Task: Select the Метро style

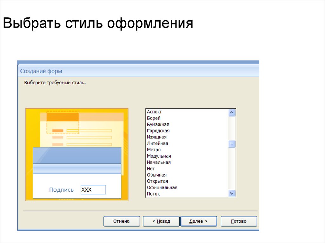Action: pos(154,150)
